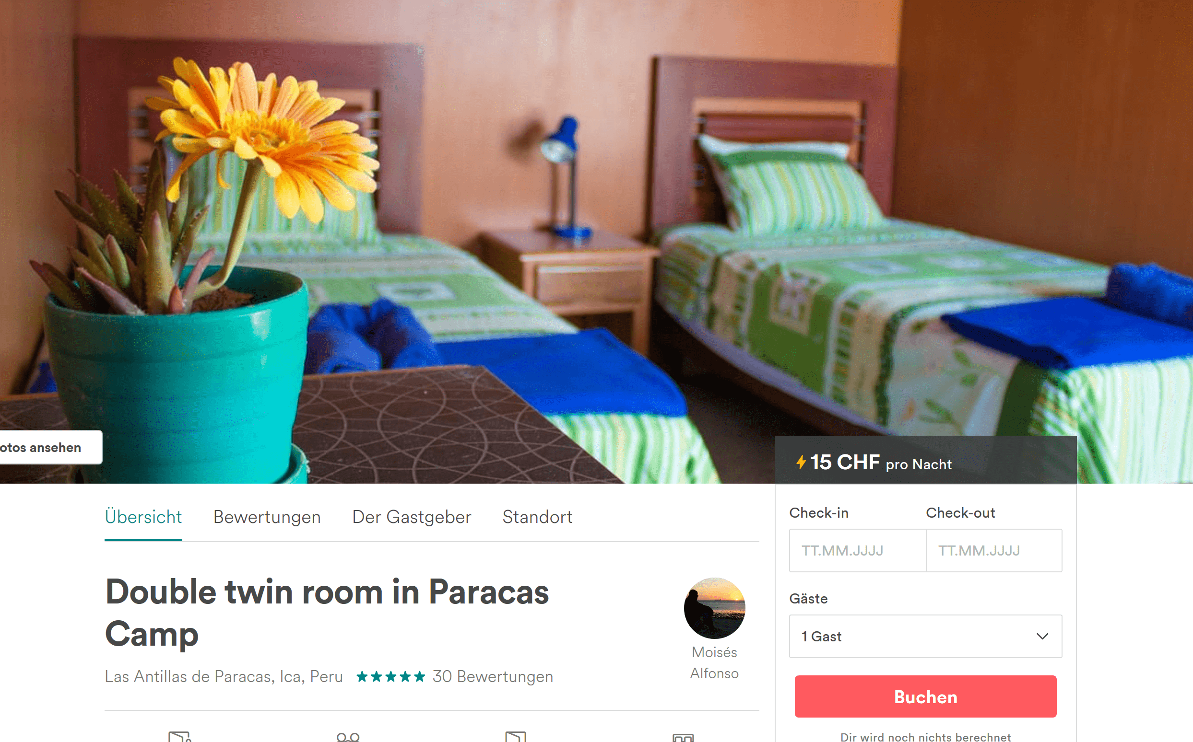The width and height of the screenshot is (1193, 742).
Task: Switch to the Bewertungen tab
Action: (x=267, y=517)
